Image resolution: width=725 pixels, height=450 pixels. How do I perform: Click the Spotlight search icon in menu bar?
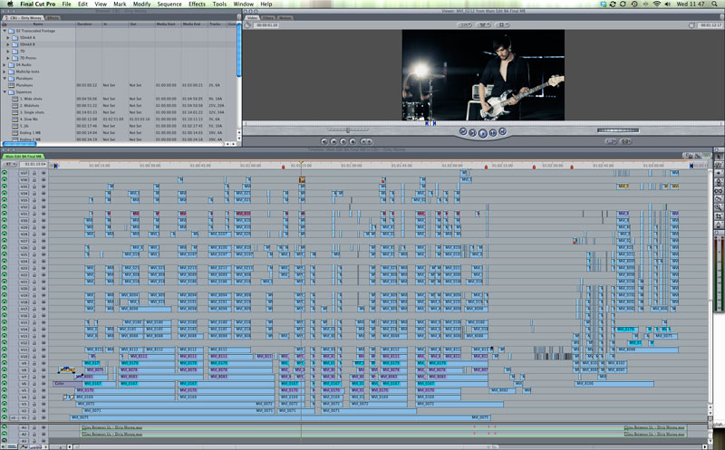(714, 5)
